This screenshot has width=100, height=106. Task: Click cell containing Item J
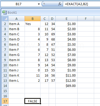pos(16,70)
